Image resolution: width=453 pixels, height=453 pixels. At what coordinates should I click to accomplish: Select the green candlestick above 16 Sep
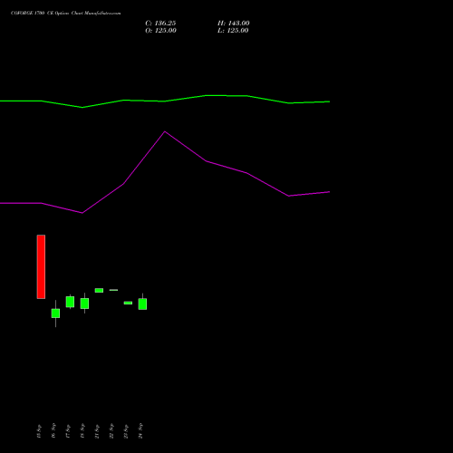pyautogui.click(x=55, y=313)
